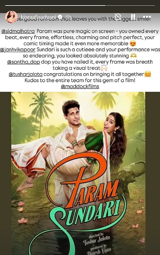Open kiaraaliaadvani's profile picture
The image size is (160, 255).
(11, 17)
